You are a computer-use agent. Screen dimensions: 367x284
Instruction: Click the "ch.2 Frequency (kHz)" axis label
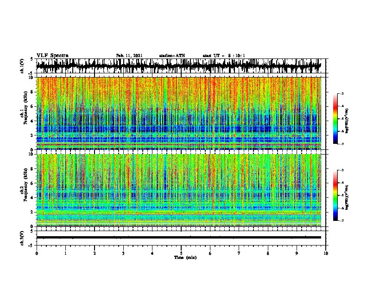[24, 185]
